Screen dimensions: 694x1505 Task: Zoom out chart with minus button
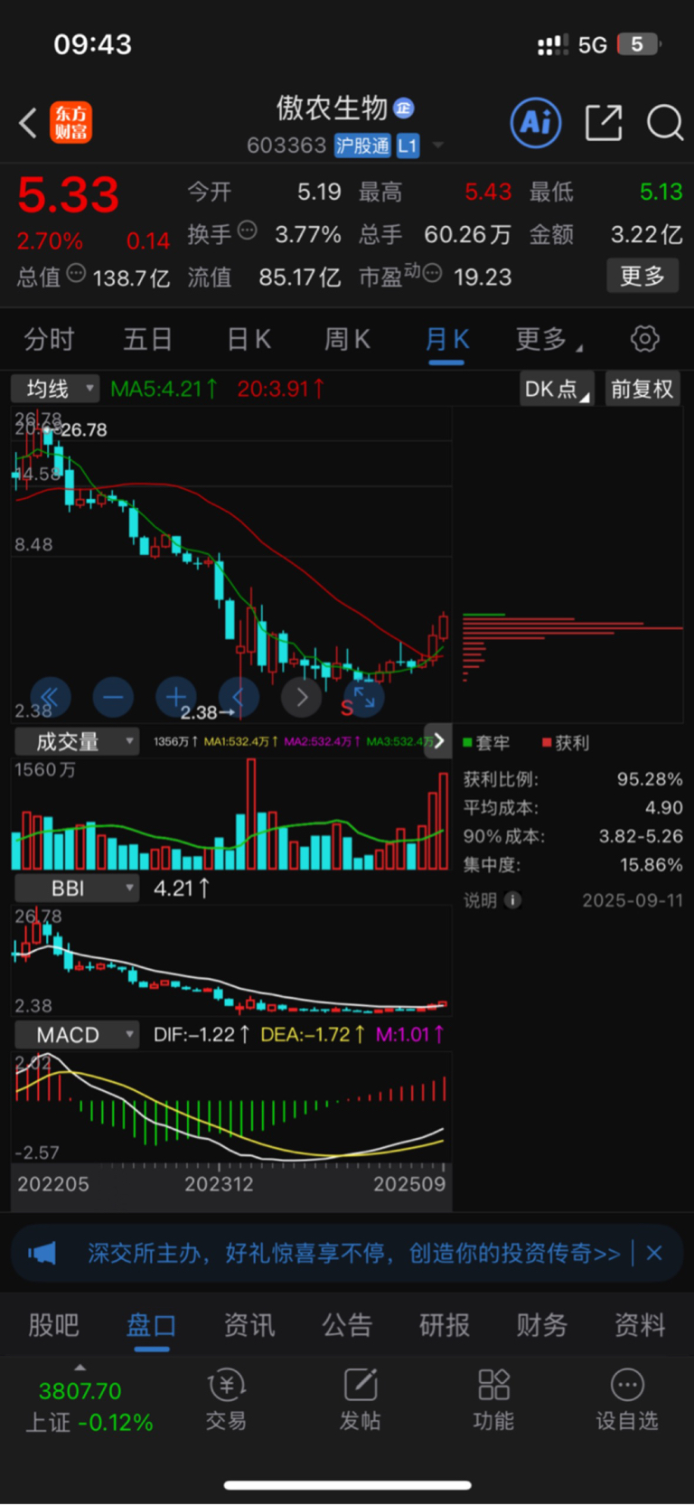pos(113,697)
